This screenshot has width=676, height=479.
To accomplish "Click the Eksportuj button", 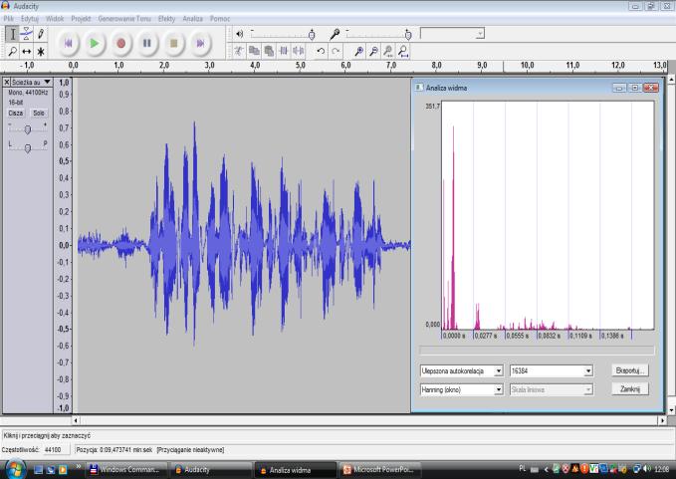I will [630, 370].
